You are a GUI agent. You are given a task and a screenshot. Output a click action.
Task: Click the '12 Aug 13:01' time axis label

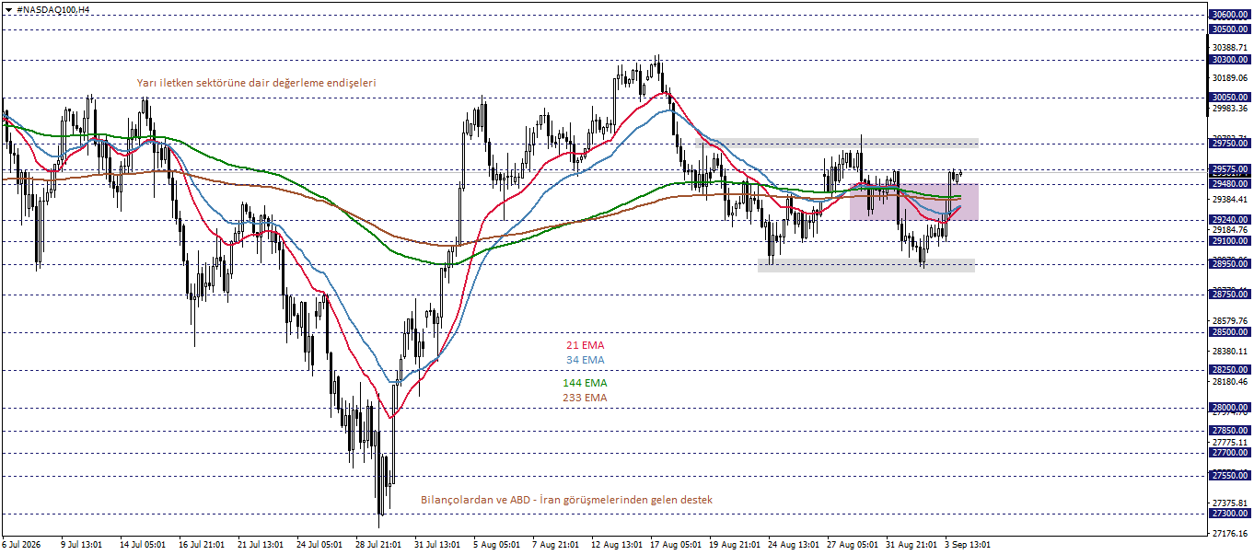coord(616,545)
